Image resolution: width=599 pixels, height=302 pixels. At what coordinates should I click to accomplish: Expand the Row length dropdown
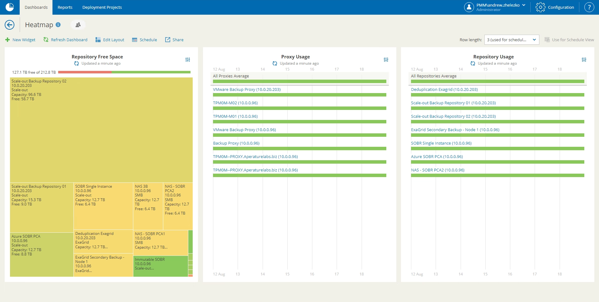click(x=511, y=40)
